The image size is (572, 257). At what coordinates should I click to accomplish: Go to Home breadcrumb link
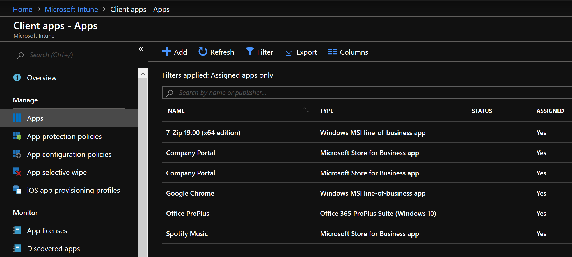(23, 9)
